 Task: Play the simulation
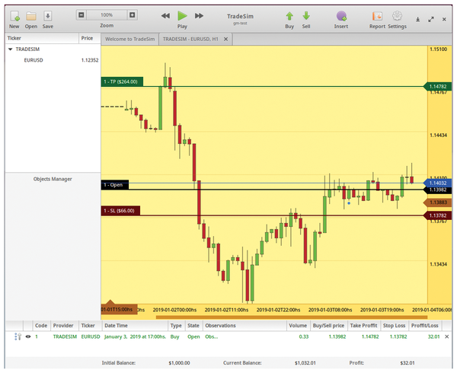(x=183, y=20)
